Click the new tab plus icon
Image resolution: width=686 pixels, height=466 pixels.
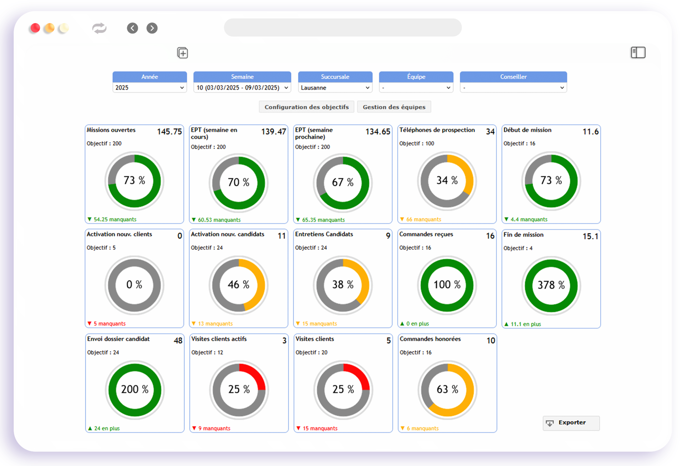tap(183, 53)
